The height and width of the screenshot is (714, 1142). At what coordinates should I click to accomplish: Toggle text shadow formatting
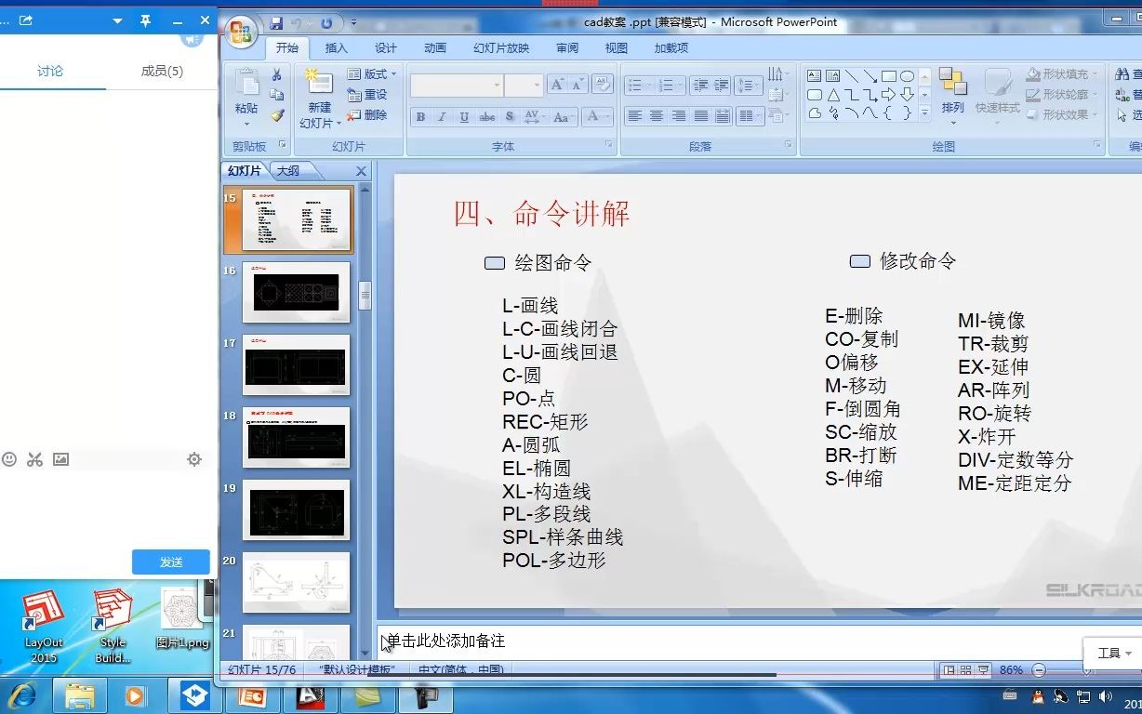tap(510, 116)
